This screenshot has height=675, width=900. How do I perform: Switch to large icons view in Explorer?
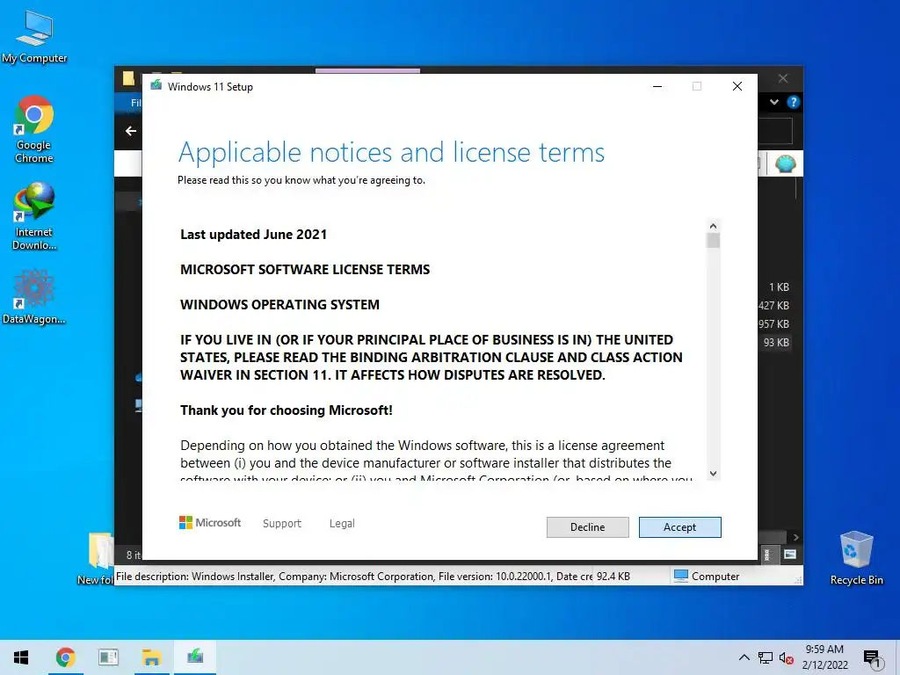click(790, 555)
